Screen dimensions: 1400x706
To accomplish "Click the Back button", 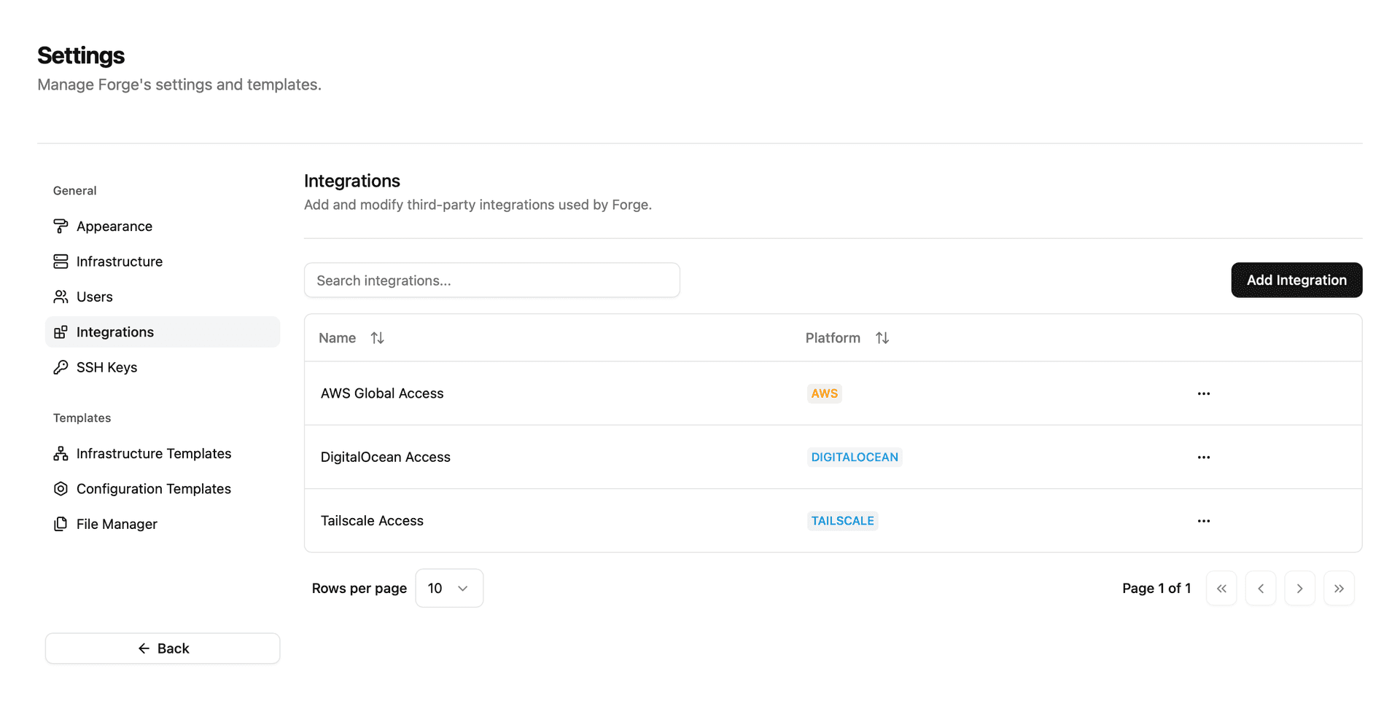I will tap(163, 648).
